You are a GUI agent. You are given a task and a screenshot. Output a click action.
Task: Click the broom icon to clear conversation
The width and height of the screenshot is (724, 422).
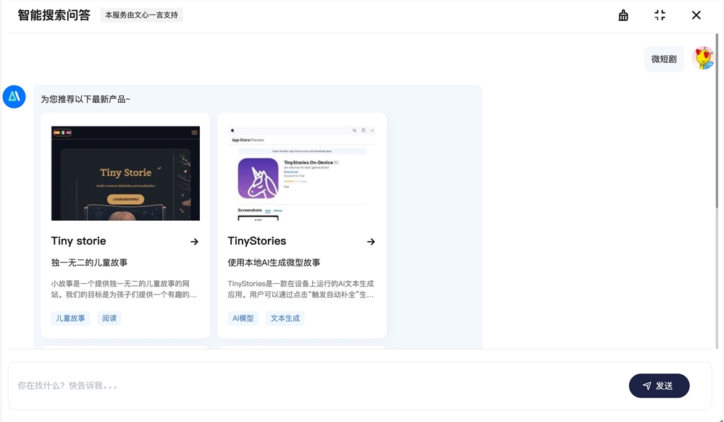623,14
